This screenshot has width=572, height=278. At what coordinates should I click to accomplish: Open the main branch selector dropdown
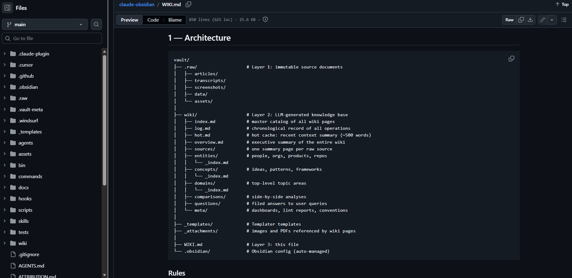pos(45,24)
